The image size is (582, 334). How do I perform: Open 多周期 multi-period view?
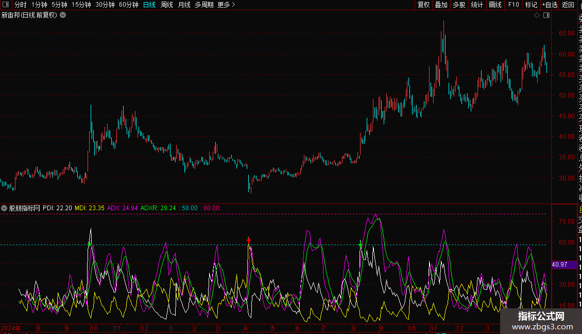pos(204,5)
